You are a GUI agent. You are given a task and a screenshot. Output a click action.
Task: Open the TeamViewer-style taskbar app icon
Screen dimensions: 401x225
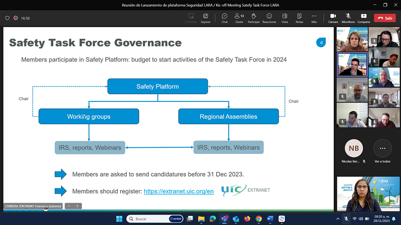tap(282, 219)
